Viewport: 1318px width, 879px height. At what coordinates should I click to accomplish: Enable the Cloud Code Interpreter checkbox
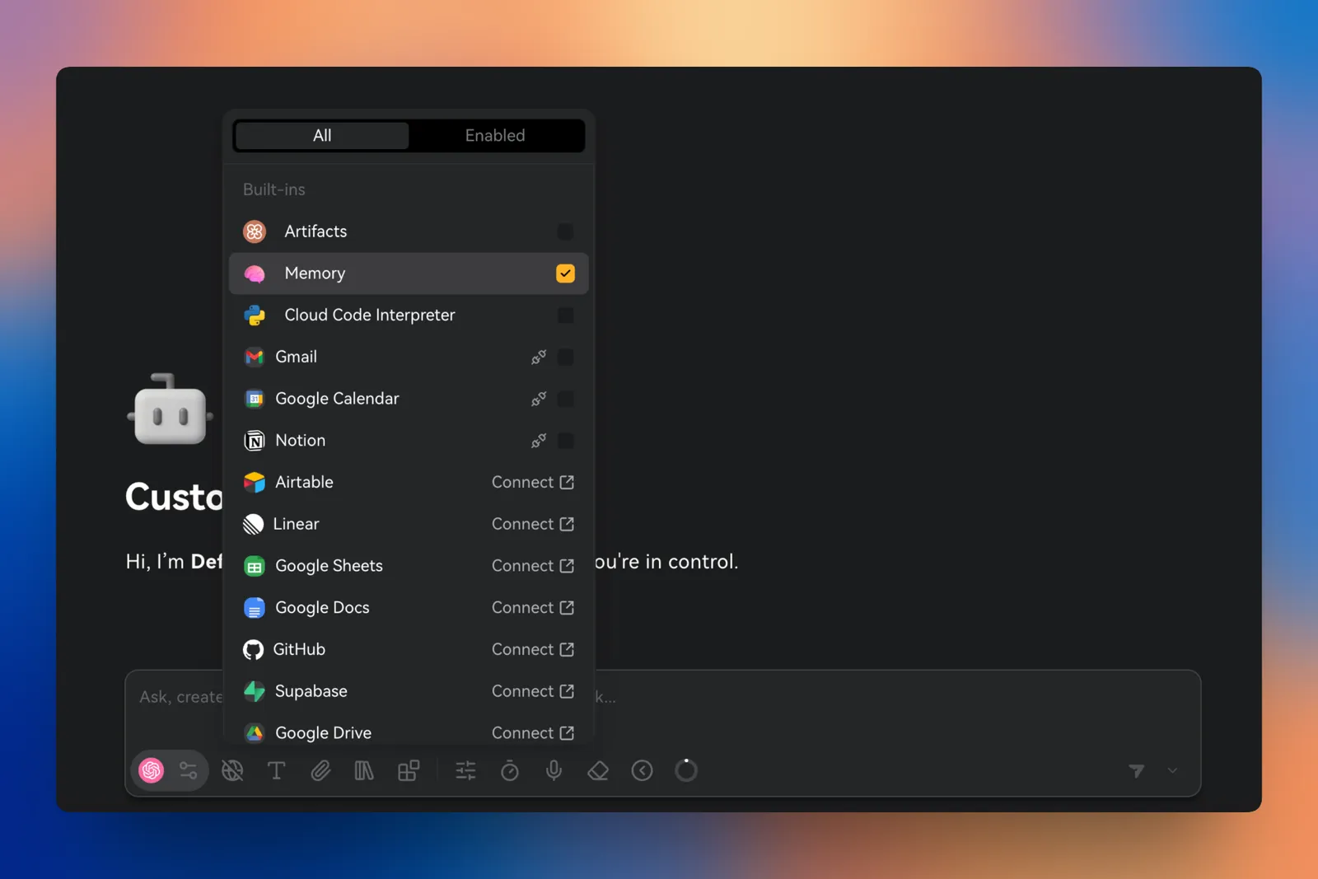click(x=565, y=315)
